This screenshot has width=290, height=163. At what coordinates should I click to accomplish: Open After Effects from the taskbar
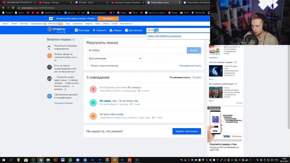tap(92, 160)
